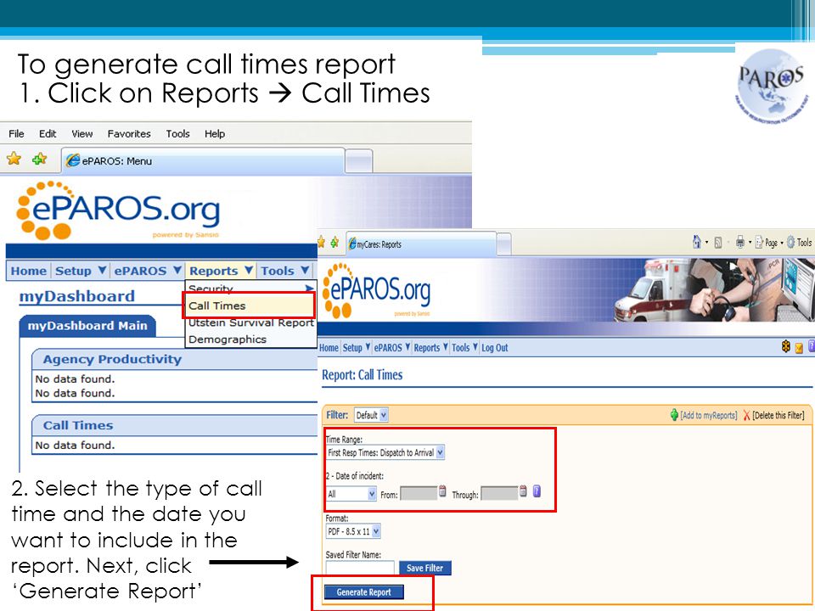Click the yellow mail icon in Reports navbar
This screenshot has width=815, height=611.
pos(799,348)
